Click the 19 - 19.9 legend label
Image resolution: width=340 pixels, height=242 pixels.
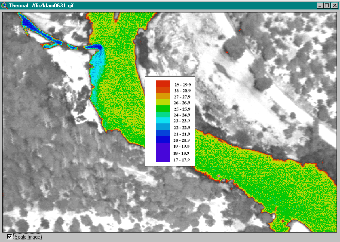[x=181, y=146]
